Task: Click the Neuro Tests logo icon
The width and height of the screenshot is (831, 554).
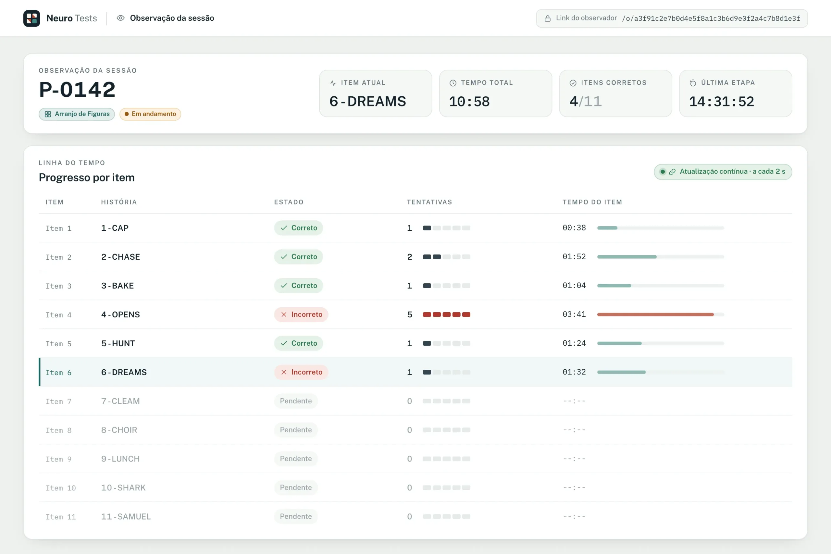Action: [x=32, y=18]
